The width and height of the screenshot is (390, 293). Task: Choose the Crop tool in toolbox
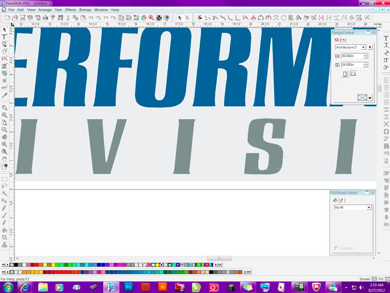[4, 237]
